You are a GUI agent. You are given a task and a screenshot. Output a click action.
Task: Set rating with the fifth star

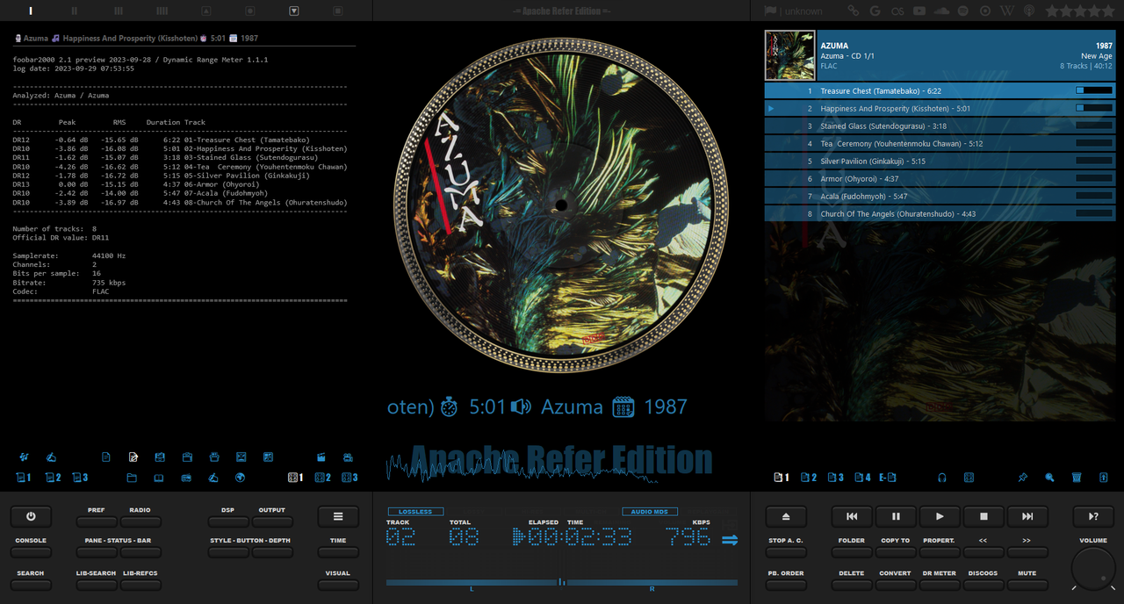1107,11
